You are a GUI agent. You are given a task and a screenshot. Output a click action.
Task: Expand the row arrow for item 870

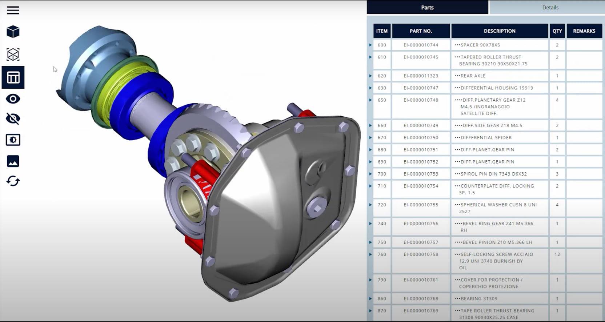(370, 311)
